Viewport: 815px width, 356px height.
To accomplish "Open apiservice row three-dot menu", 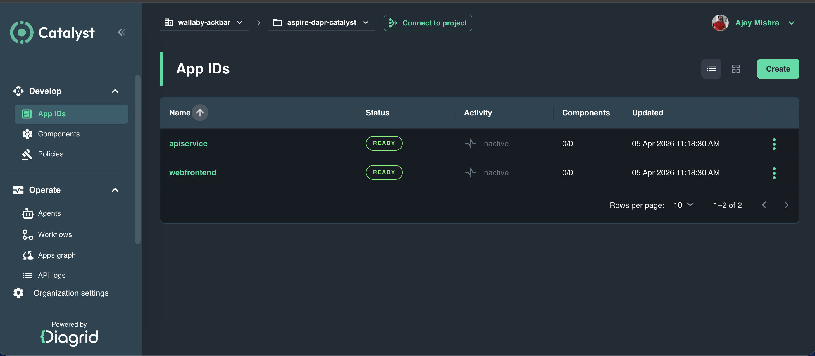I will [774, 144].
